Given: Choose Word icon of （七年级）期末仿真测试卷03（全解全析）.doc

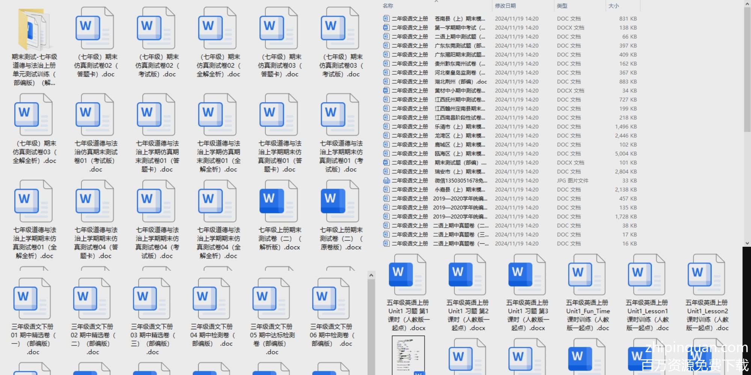Looking at the screenshot, I should [33, 115].
